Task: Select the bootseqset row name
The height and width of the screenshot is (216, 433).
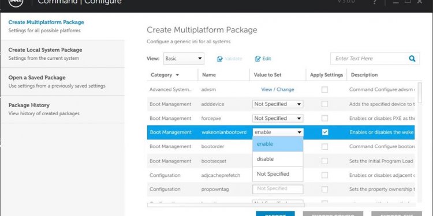Action: (214, 161)
